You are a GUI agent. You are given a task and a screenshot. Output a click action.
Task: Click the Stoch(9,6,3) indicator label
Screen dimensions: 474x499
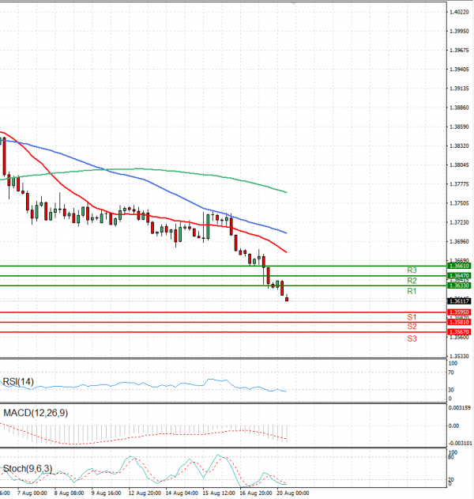28,468
